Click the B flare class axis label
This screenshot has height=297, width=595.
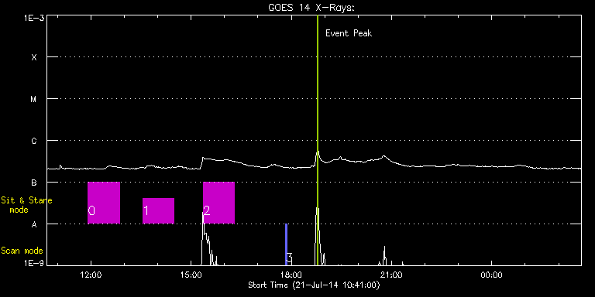click(x=34, y=183)
